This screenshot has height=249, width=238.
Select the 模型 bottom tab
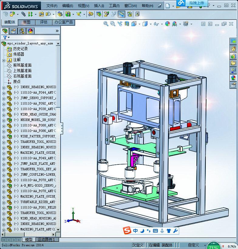tap(29, 239)
